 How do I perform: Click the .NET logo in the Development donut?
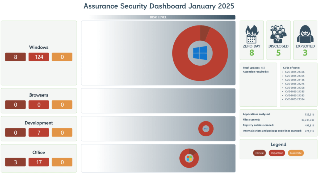click(x=206, y=129)
